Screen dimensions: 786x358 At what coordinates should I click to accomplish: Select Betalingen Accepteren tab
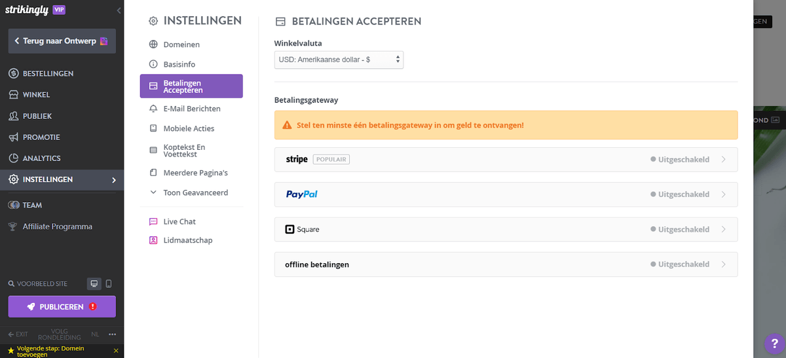pos(191,86)
